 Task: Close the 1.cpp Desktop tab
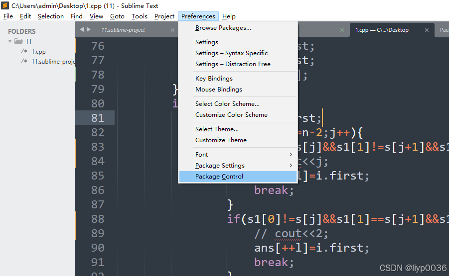point(427,30)
